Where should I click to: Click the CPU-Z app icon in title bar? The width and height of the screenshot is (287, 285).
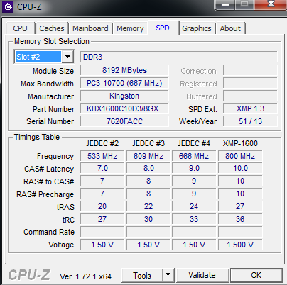(8, 7)
